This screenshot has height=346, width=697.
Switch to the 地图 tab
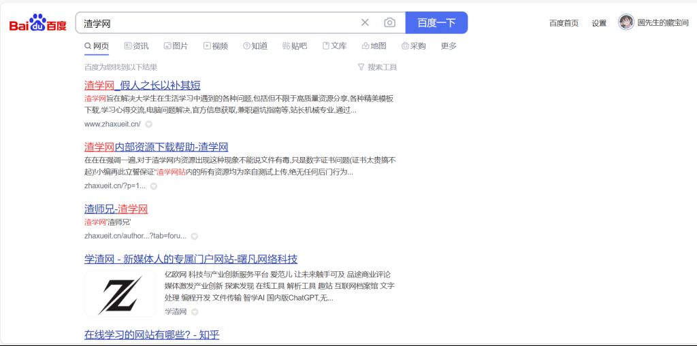(x=374, y=46)
